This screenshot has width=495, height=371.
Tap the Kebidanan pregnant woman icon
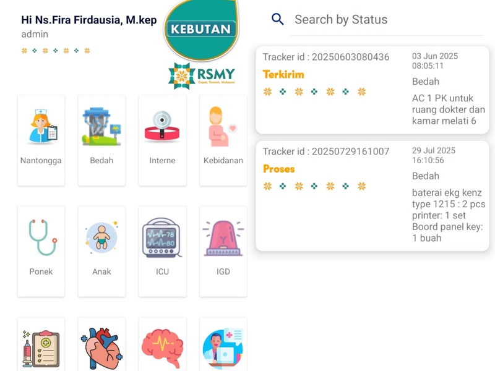[223, 127]
